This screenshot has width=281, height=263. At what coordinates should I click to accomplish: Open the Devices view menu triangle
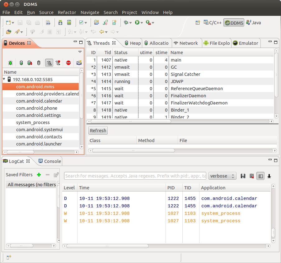click(80, 52)
